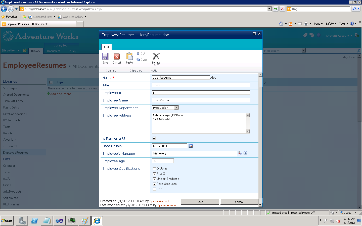The height and width of the screenshot is (226, 362).
Task: Click the Employee Name input field
Action: 201,100
